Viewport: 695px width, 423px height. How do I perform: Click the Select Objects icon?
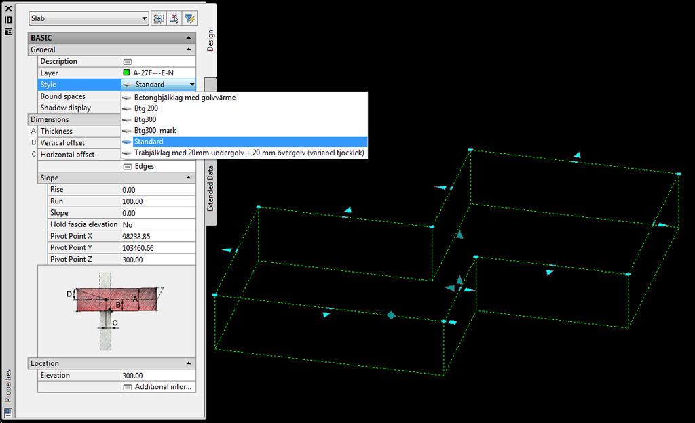click(x=174, y=18)
